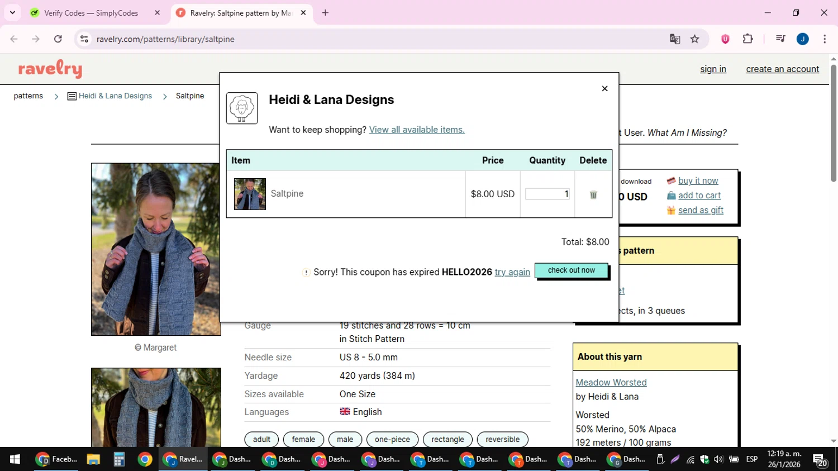Go back in browser history
Screen dimensions: 838x471
pyautogui.click(x=14, y=39)
